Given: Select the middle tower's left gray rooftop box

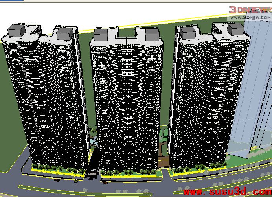Looking at the screenshot, I should (101, 35).
